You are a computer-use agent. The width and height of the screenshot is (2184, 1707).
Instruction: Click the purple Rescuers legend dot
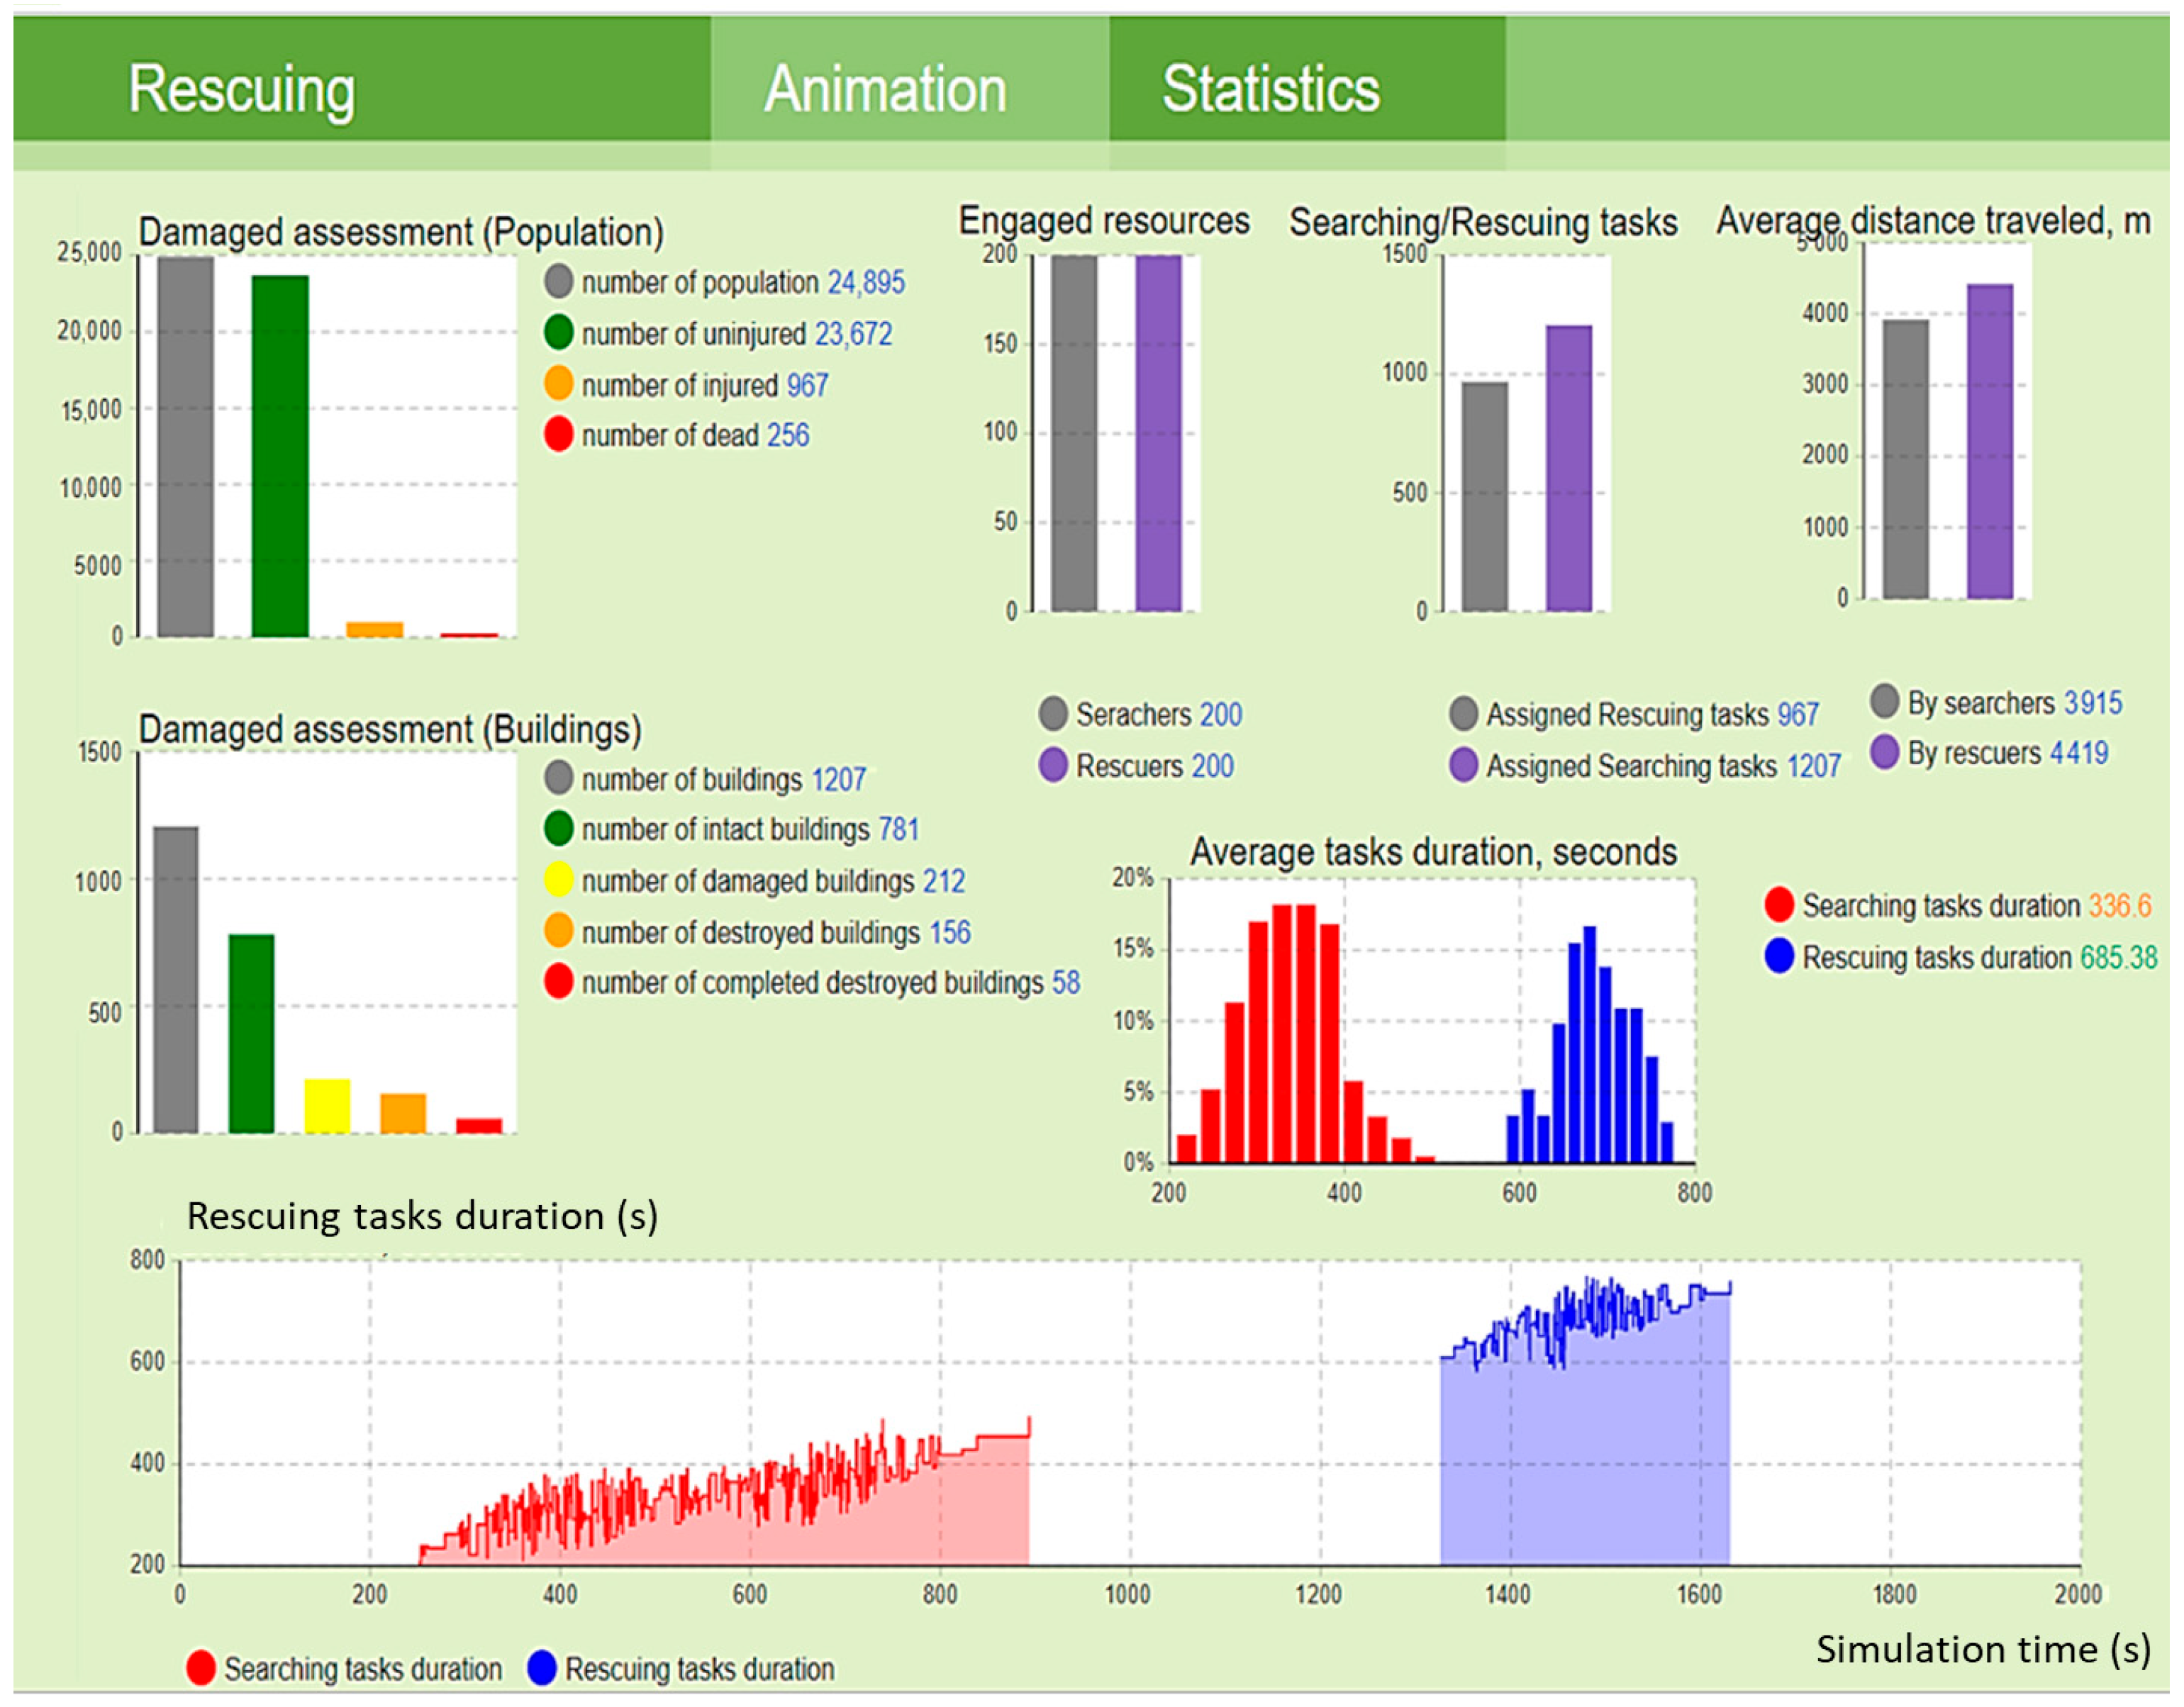coord(1053,765)
